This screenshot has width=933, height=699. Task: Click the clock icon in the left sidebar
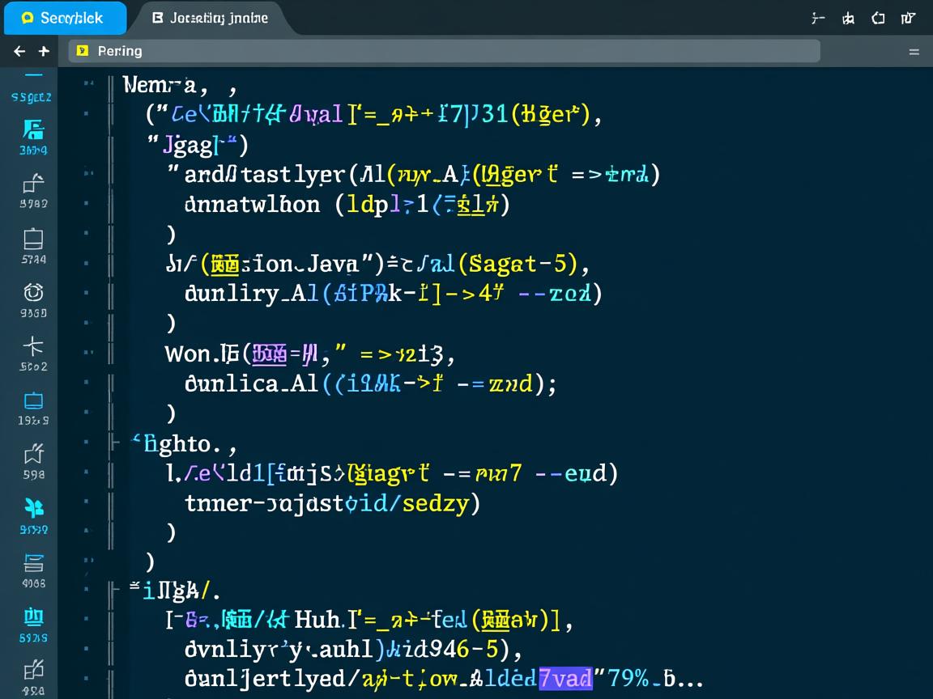click(x=33, y=292)
